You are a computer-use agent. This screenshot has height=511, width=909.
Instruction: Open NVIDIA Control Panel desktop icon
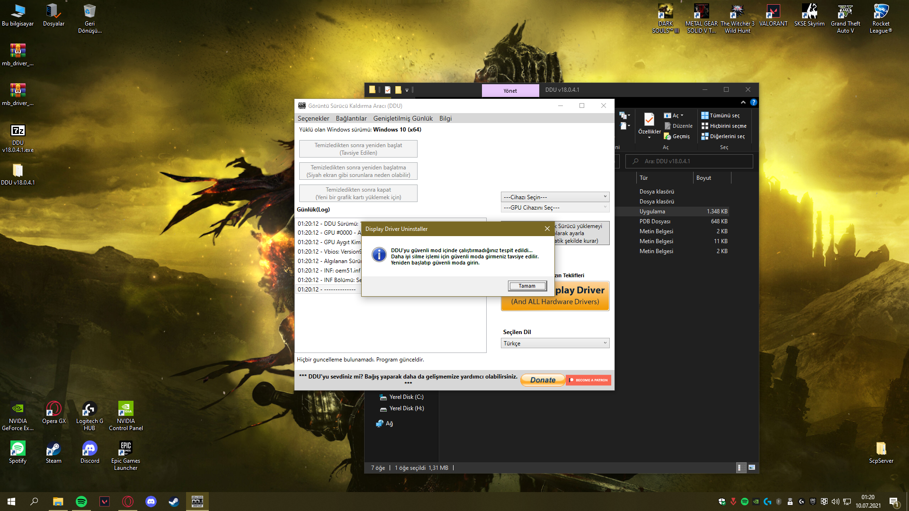[125, 409]
